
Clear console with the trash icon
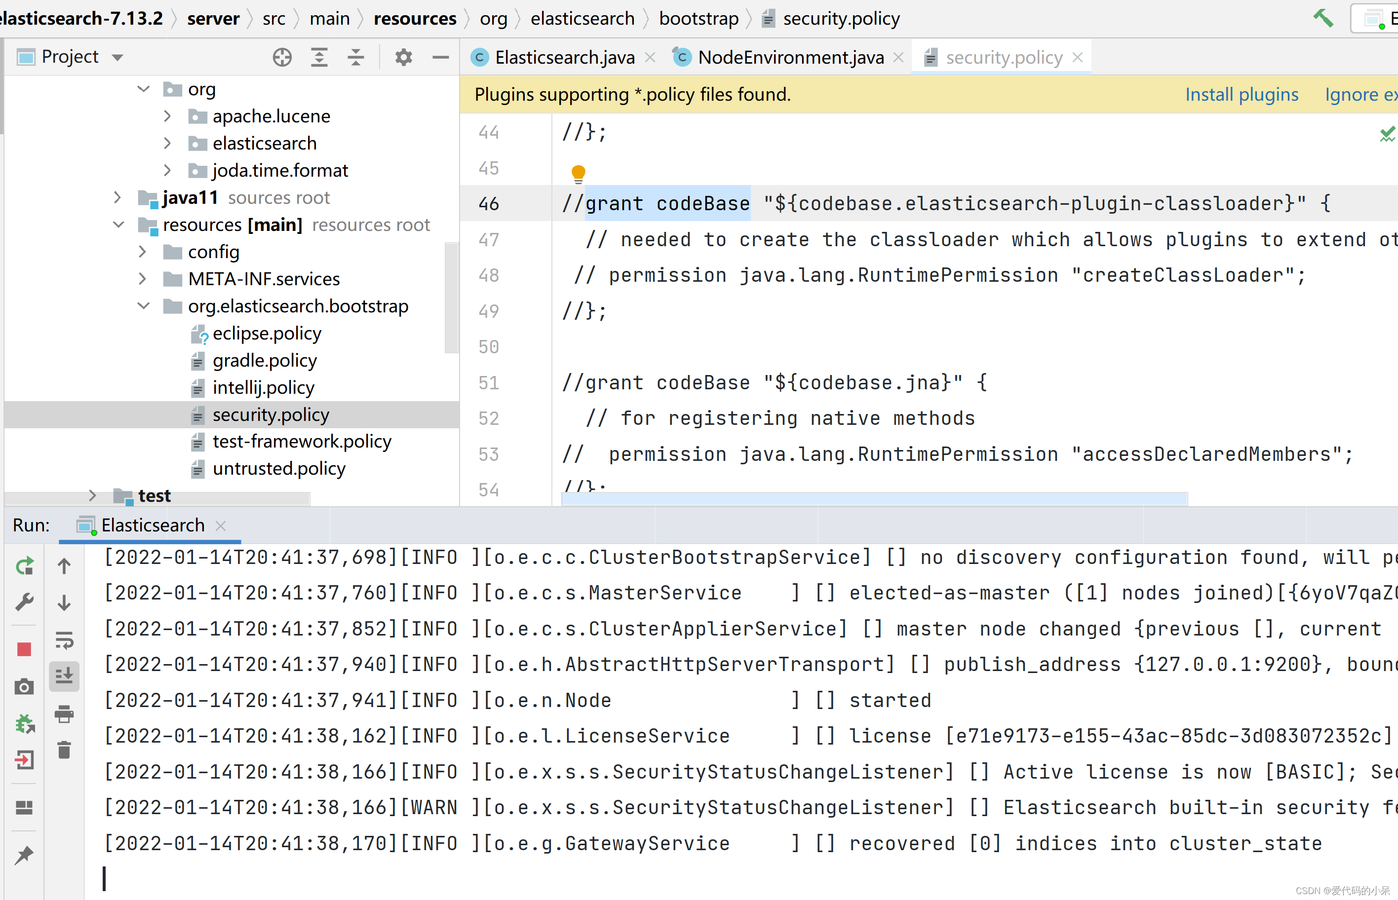coord(64,750)
